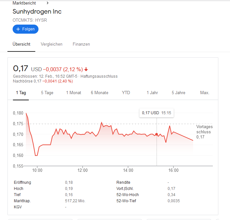Select the 1 Jahr time range
Viewport: 230px width, 220px height.
152,93
